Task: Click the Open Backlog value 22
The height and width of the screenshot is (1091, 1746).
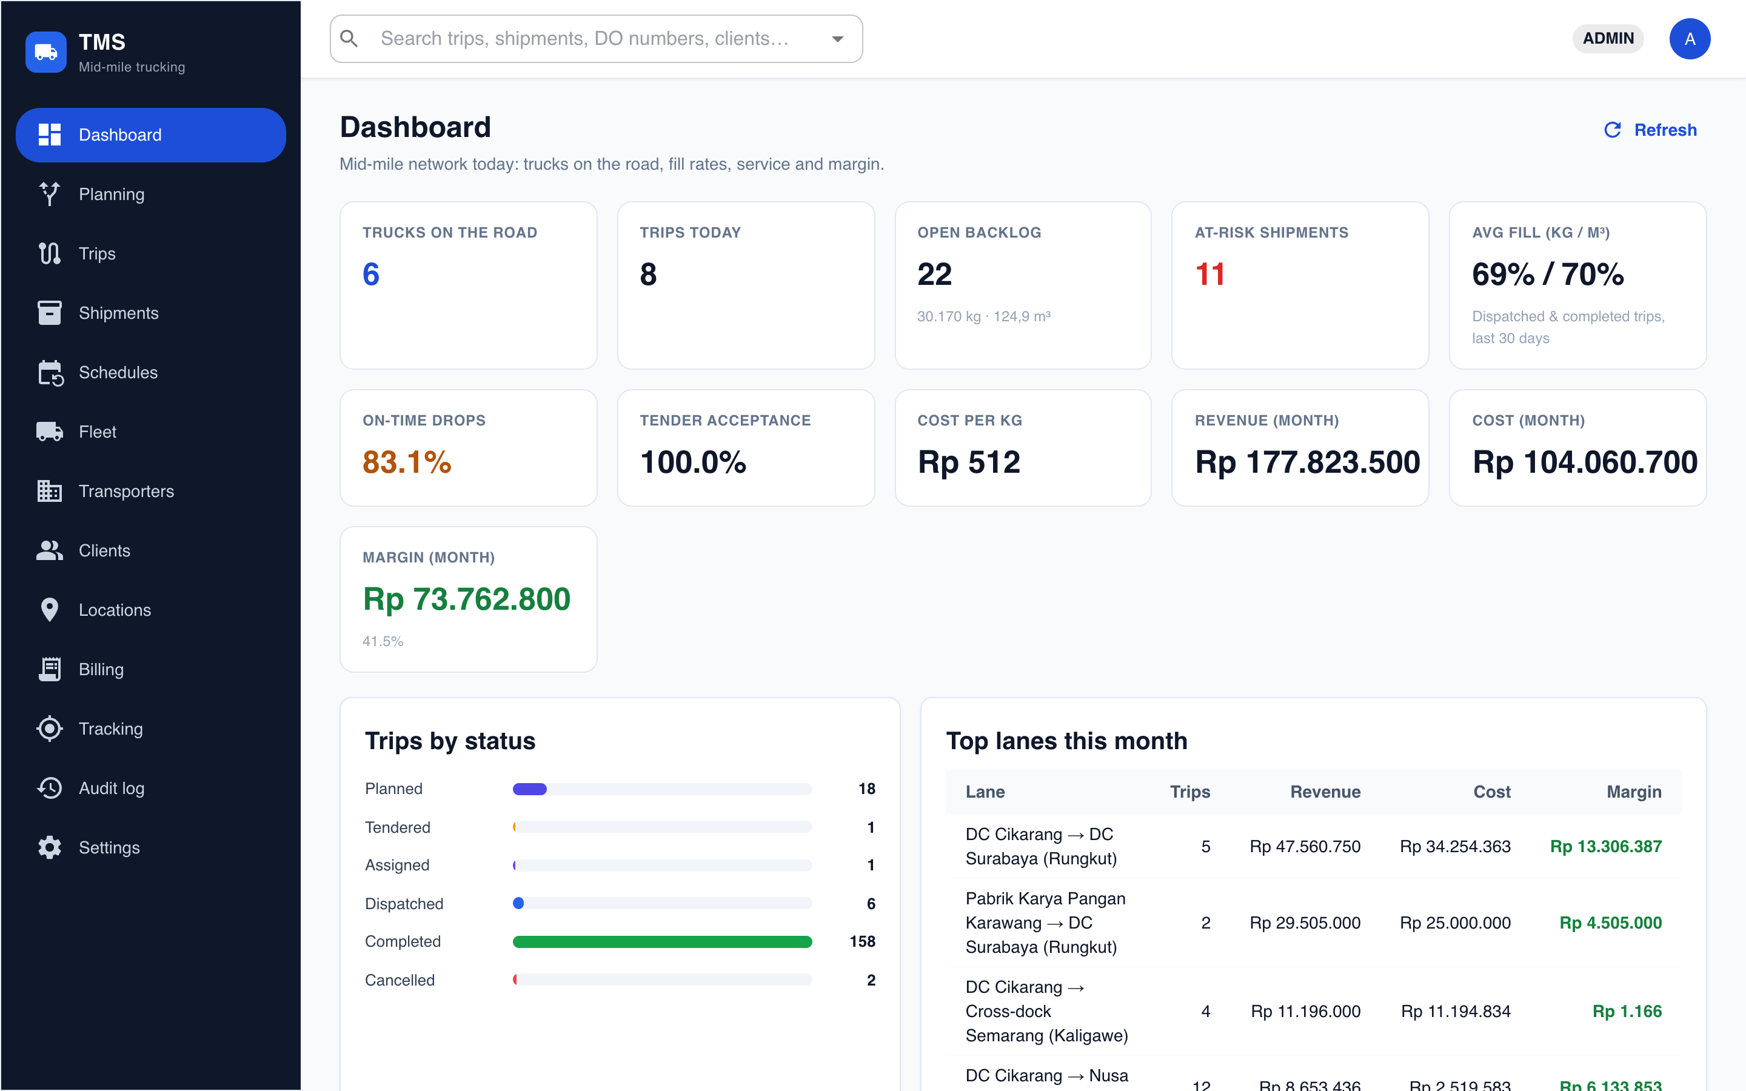Action: coord(934,274)
